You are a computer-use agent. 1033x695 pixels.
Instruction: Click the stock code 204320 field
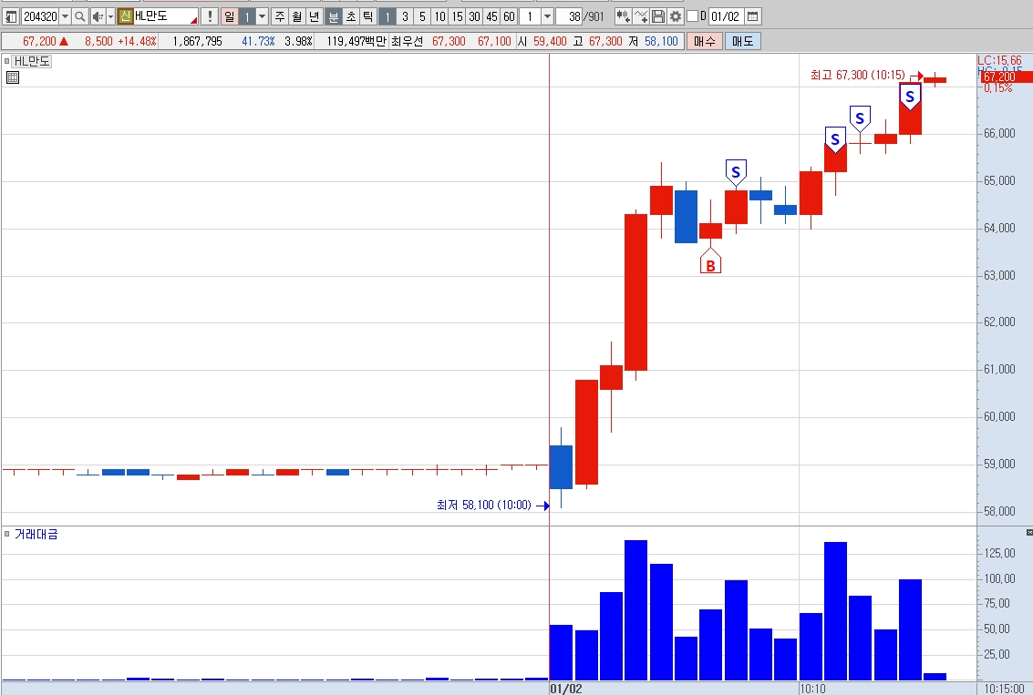click(40, 16)
